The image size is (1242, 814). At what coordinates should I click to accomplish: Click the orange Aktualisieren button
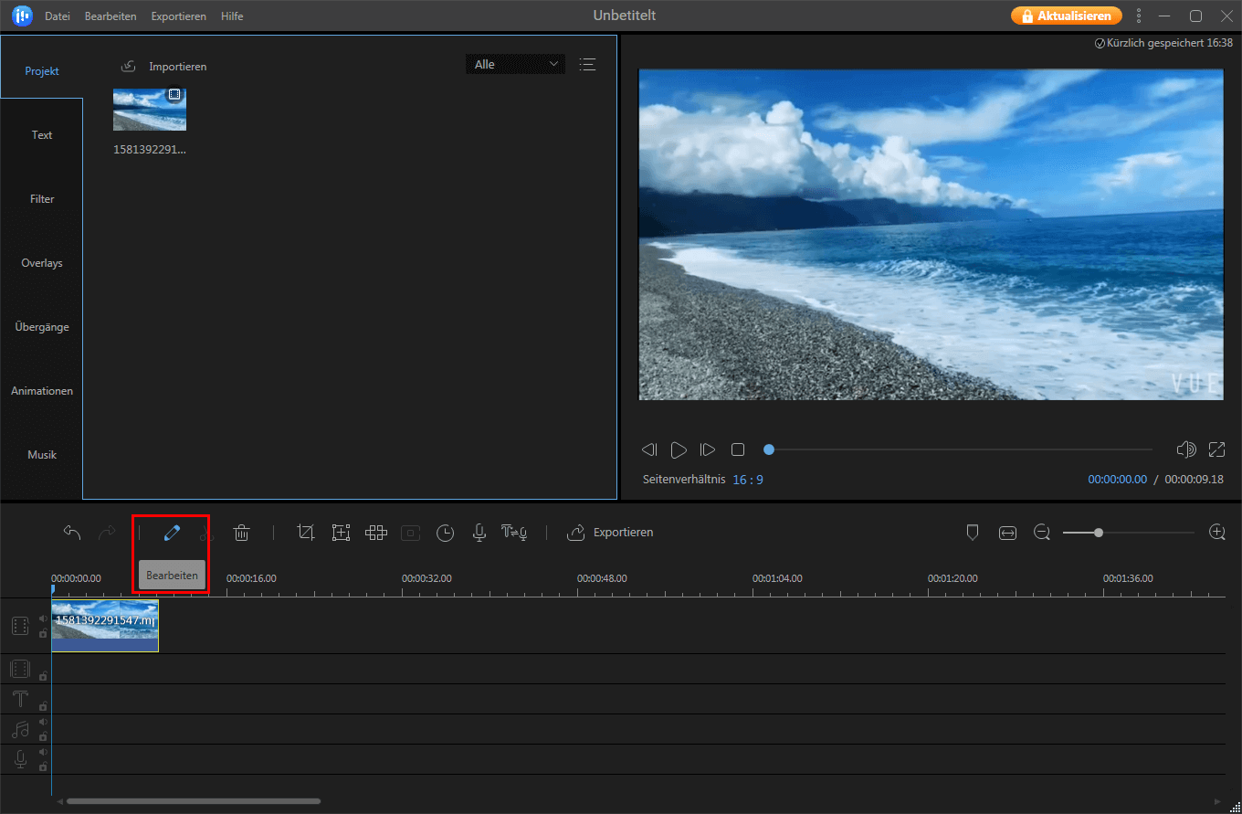[1066, 16]
